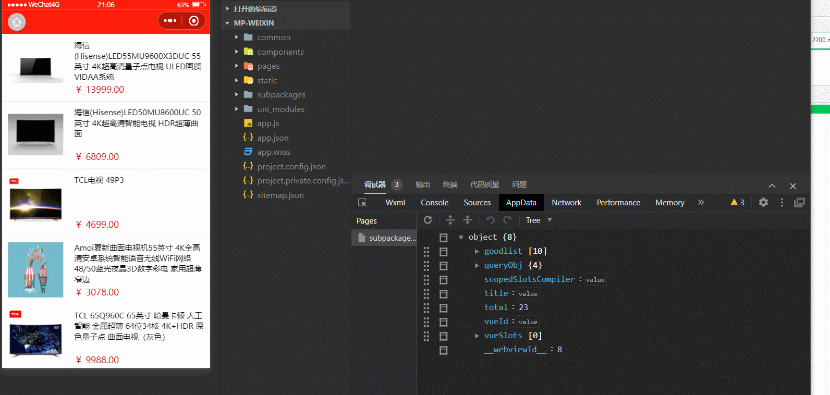Open the Tree view mode dropdown
This screenshot has height=395, width=830.
click(x=539, y=220)
